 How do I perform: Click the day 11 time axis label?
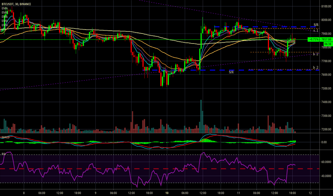pos(238,193)
